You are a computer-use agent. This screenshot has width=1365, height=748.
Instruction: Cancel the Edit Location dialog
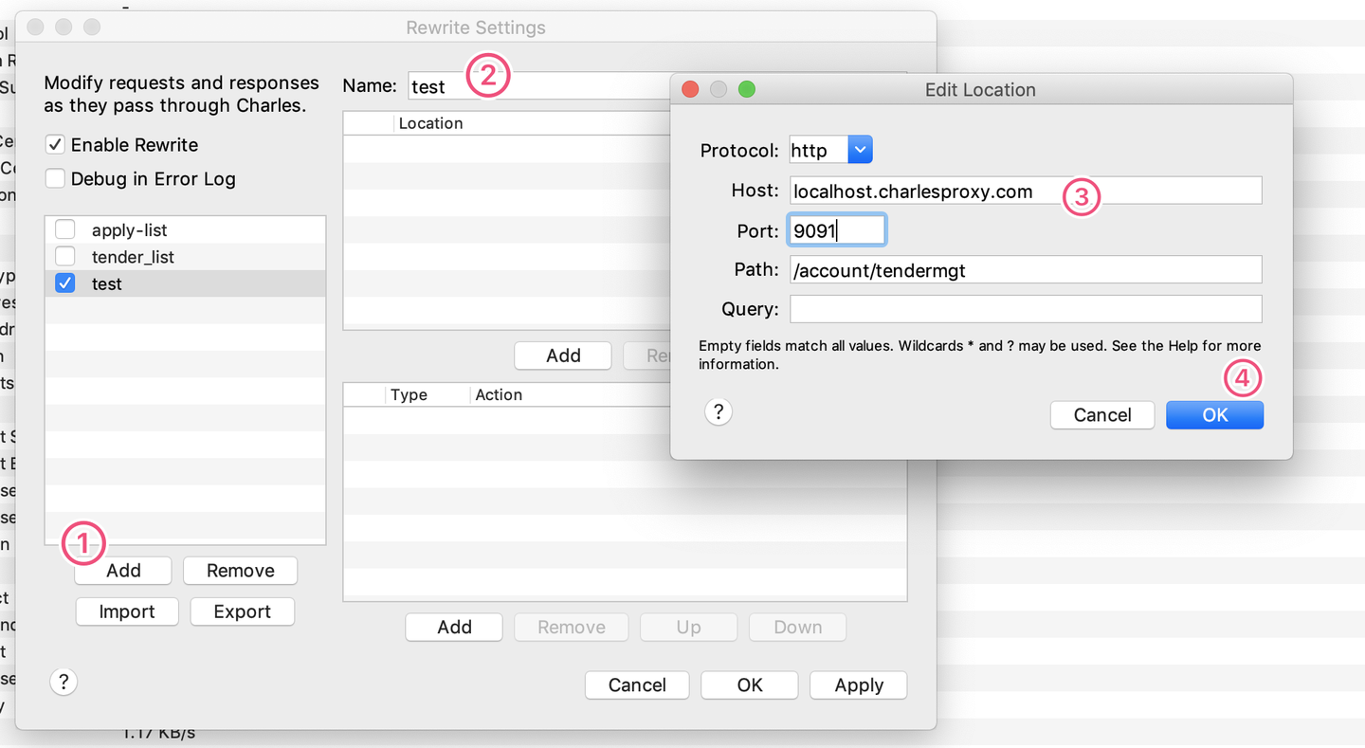tap(1102, 415)
